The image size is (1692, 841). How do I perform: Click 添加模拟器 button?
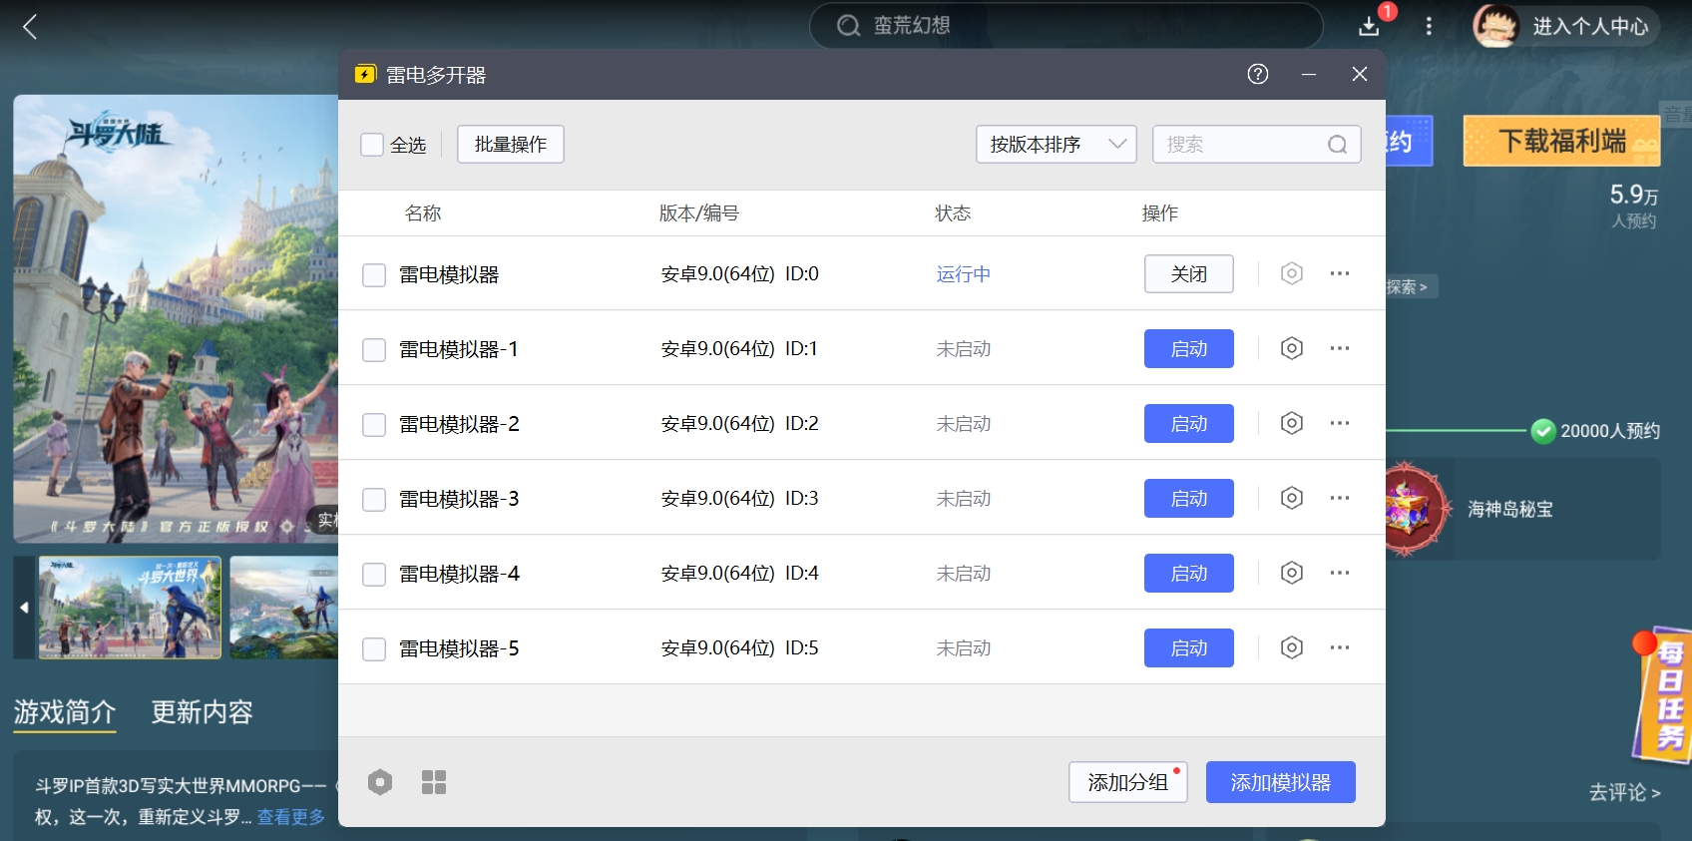[1280, 782]
